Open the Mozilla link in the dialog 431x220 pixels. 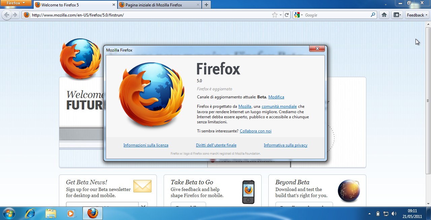(245, 106)
